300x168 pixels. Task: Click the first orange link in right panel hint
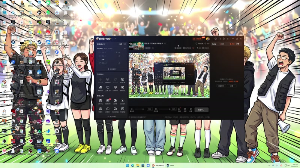tap(231, 81)
